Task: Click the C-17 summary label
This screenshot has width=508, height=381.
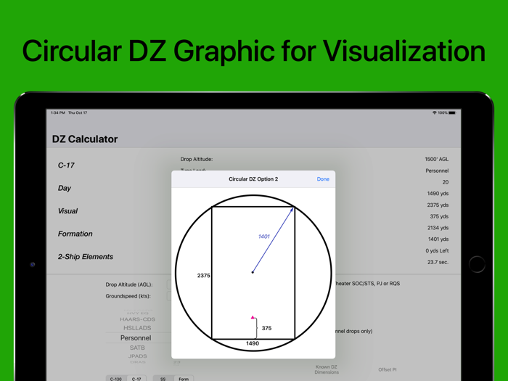Action: 66,165
